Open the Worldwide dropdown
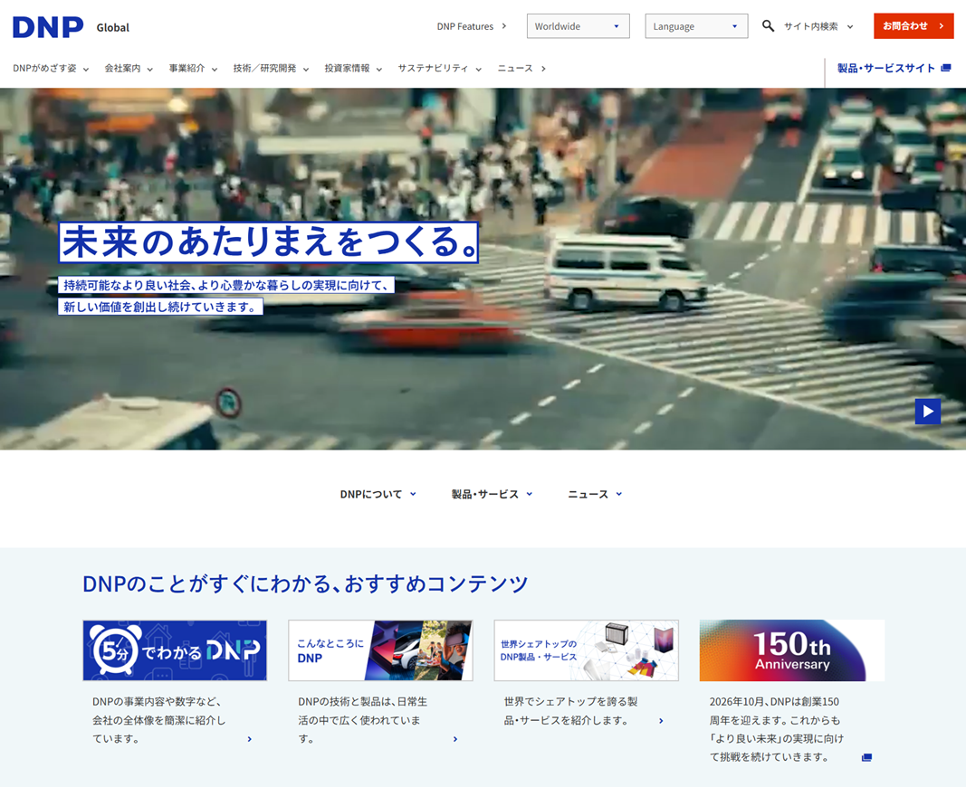966x787 pixels. [578, 26]
